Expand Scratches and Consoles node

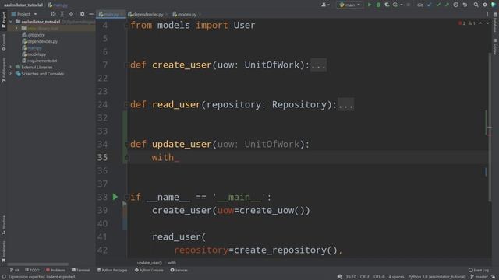click(x=11, y=74)
